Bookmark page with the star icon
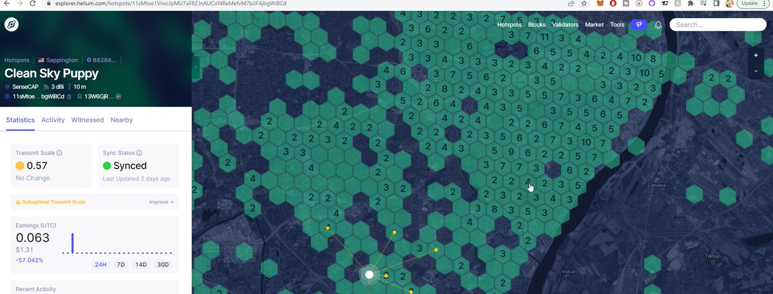773x294 pixels. pyautogui.click(x=583, y=3)
